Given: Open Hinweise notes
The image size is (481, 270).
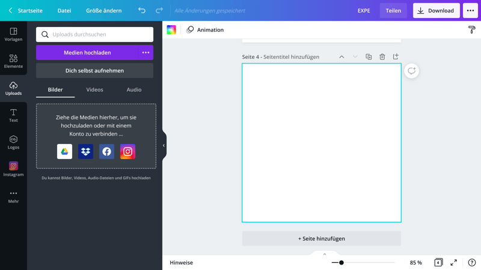Looking at the screenshot, I should point(182,263).
